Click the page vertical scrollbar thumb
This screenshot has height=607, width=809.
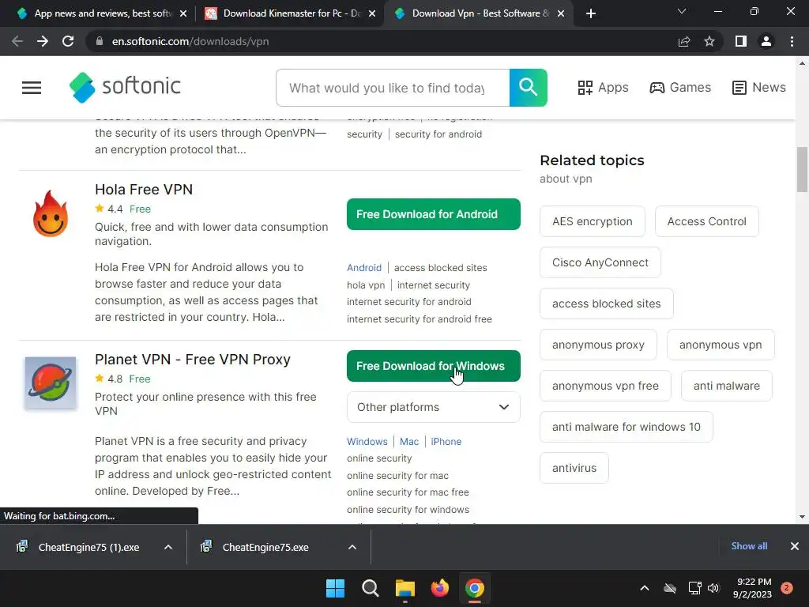[802, 169]
